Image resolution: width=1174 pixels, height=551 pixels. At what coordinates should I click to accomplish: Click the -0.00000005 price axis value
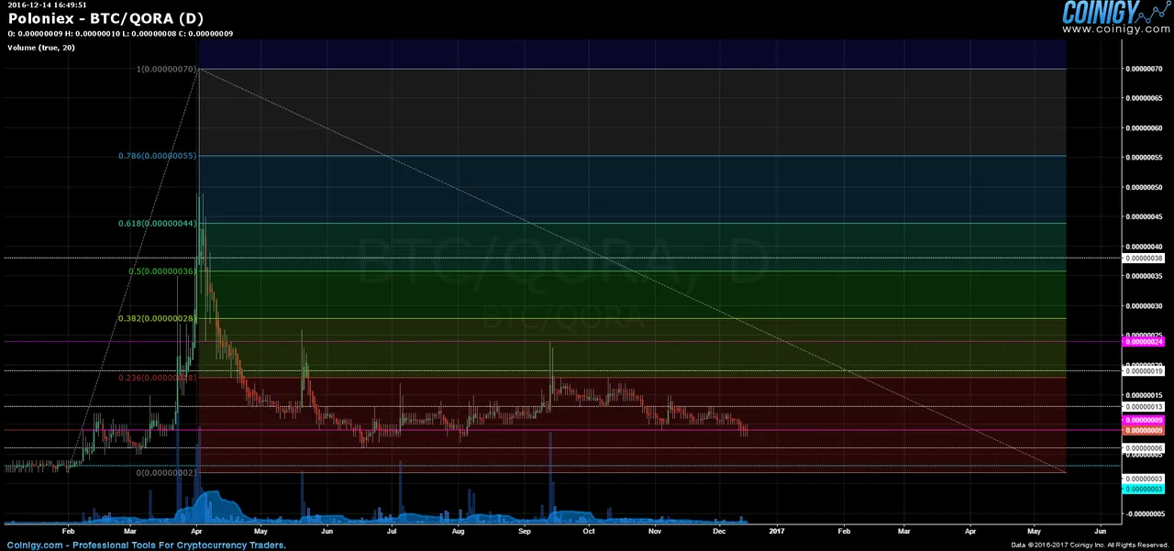pos(1146,513)
